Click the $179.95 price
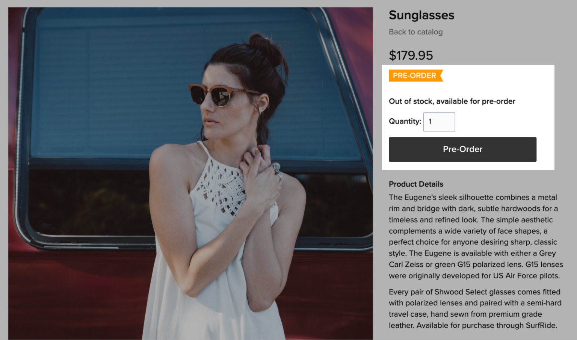577x340 pixels. point(411,55)
